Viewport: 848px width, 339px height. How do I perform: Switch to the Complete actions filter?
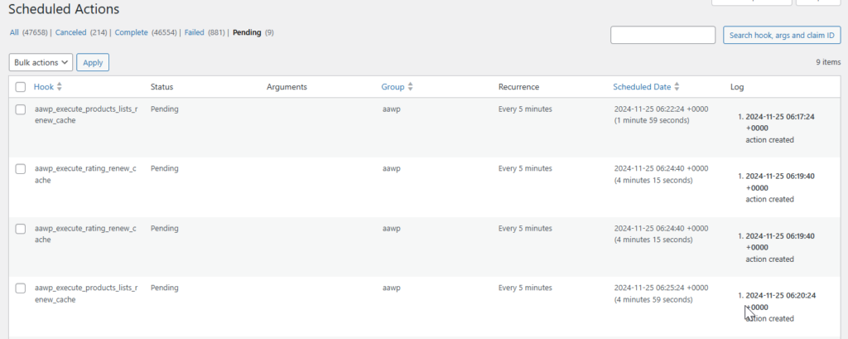(131, 32)
